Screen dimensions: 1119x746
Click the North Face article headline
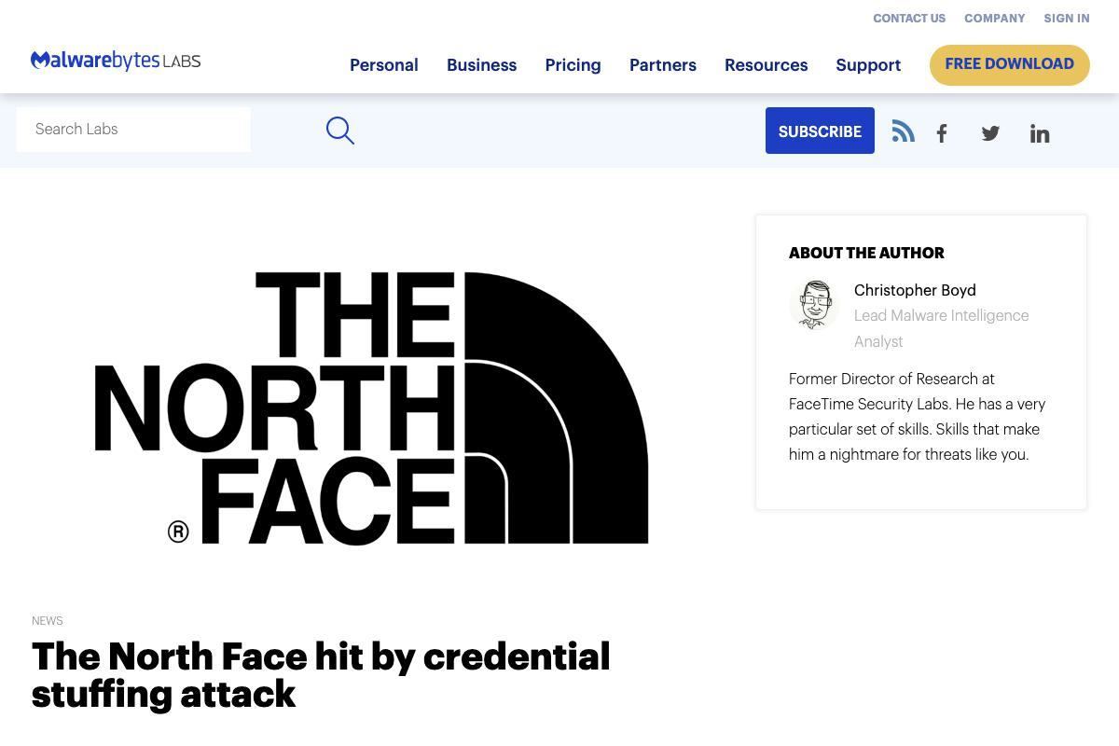(x=321, y=675)
